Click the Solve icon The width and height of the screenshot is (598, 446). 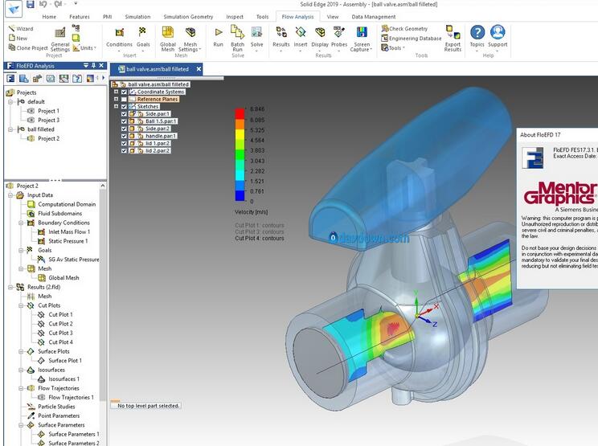click(x=256, y=32)
